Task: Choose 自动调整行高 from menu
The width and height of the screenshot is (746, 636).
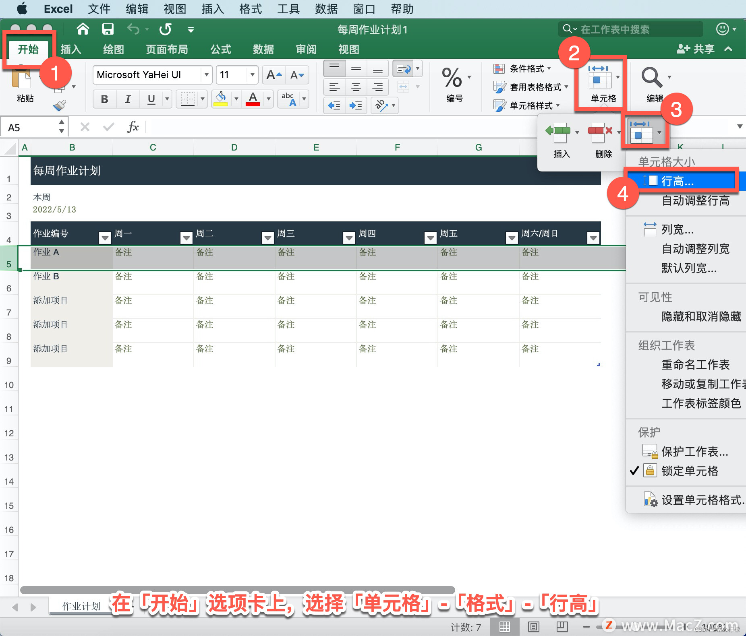Action: [696, 200]
